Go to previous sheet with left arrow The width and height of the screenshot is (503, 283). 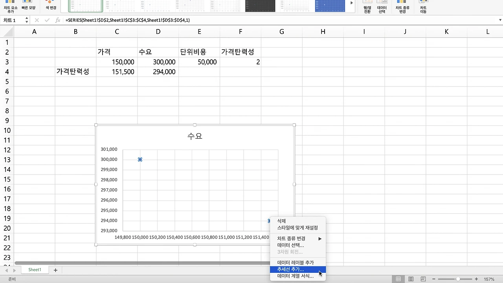coord(7,270)
